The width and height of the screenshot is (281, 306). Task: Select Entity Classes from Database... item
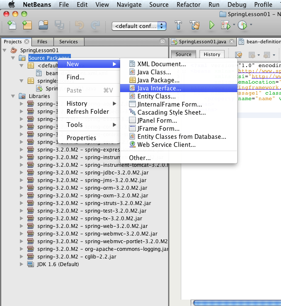click(x=179, y=137)
